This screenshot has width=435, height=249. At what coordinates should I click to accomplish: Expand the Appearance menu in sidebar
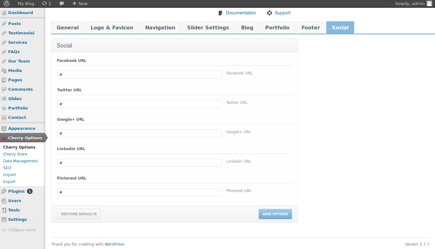[x=22, y=129]
